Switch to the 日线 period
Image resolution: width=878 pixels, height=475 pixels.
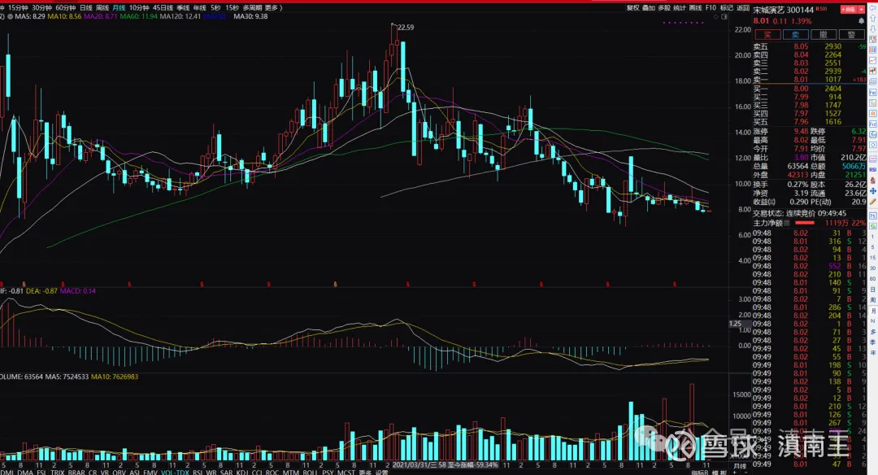[86, 8]
